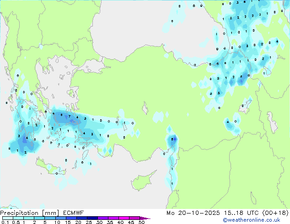Click the 'Precipitation [mm] ECMWF' title text
This screenshot has width=290, height=224.
click(x=42, y=213)
